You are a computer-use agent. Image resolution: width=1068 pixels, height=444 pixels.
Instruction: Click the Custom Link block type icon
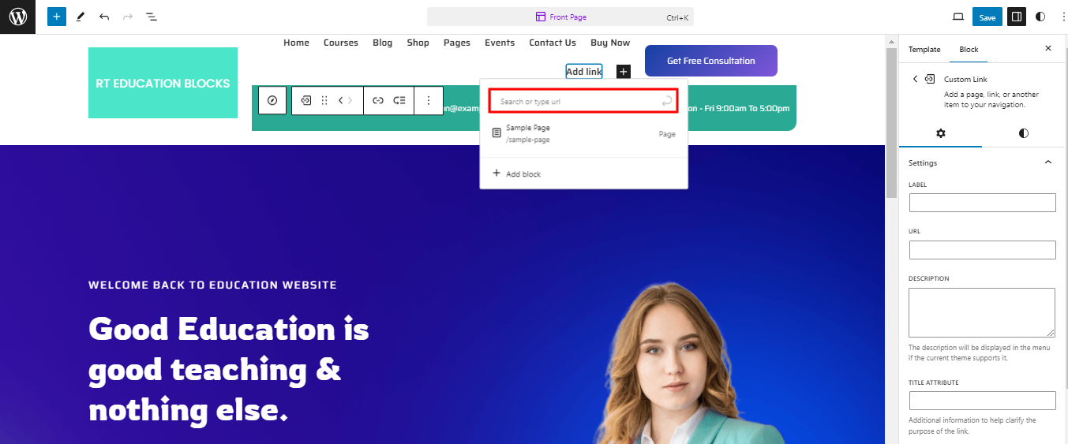click(305, 100)
